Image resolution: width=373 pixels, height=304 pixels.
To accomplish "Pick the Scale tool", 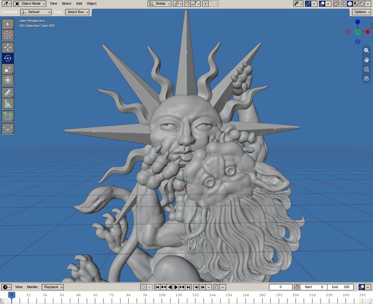I will (x=7, y=69).
